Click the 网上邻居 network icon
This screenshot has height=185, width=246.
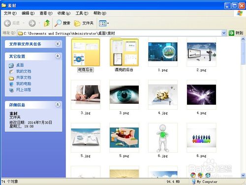(11, 90)
